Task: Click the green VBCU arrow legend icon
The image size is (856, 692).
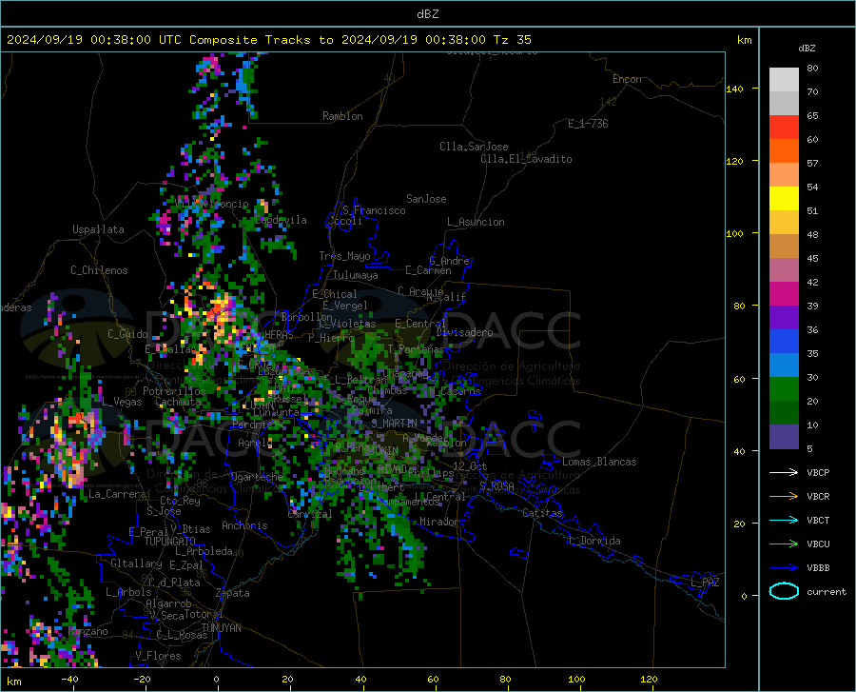Action: tap(784, 544)
